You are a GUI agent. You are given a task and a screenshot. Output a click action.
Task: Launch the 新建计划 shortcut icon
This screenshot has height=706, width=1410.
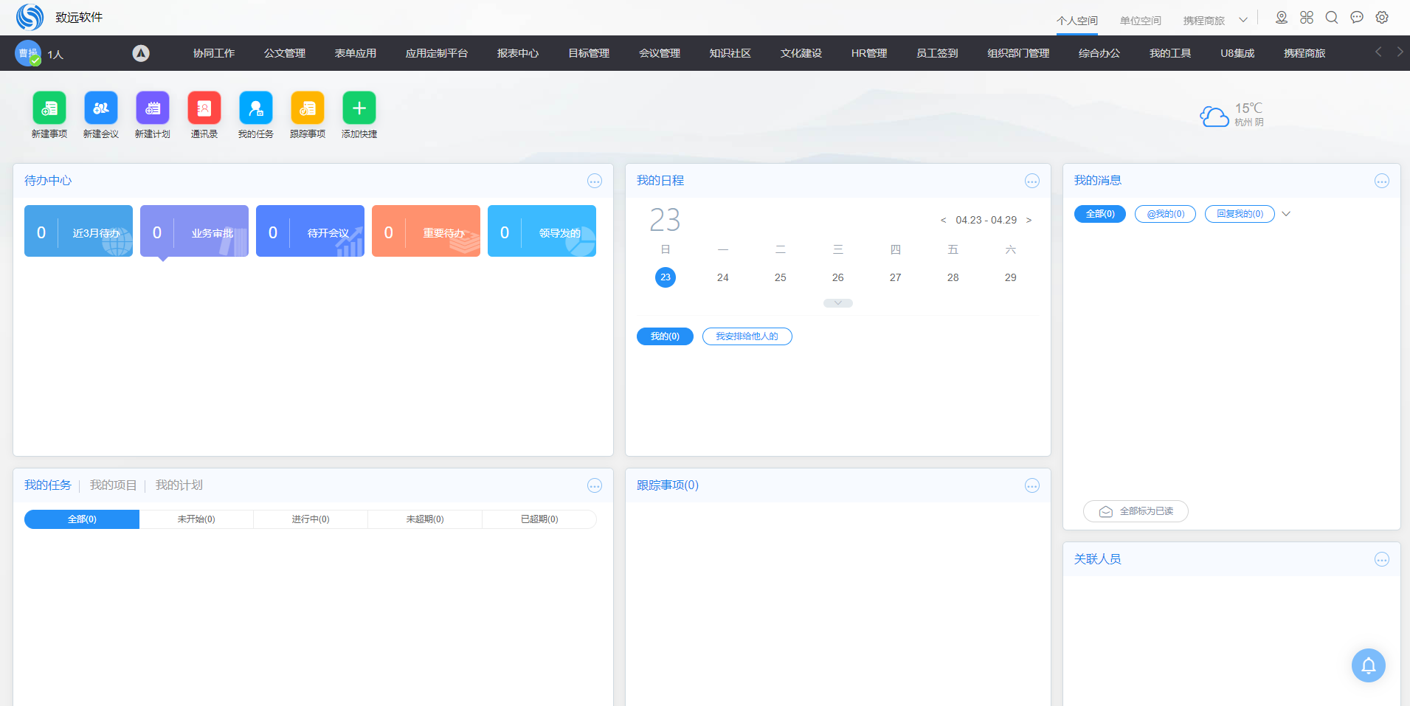coord(153,108)
